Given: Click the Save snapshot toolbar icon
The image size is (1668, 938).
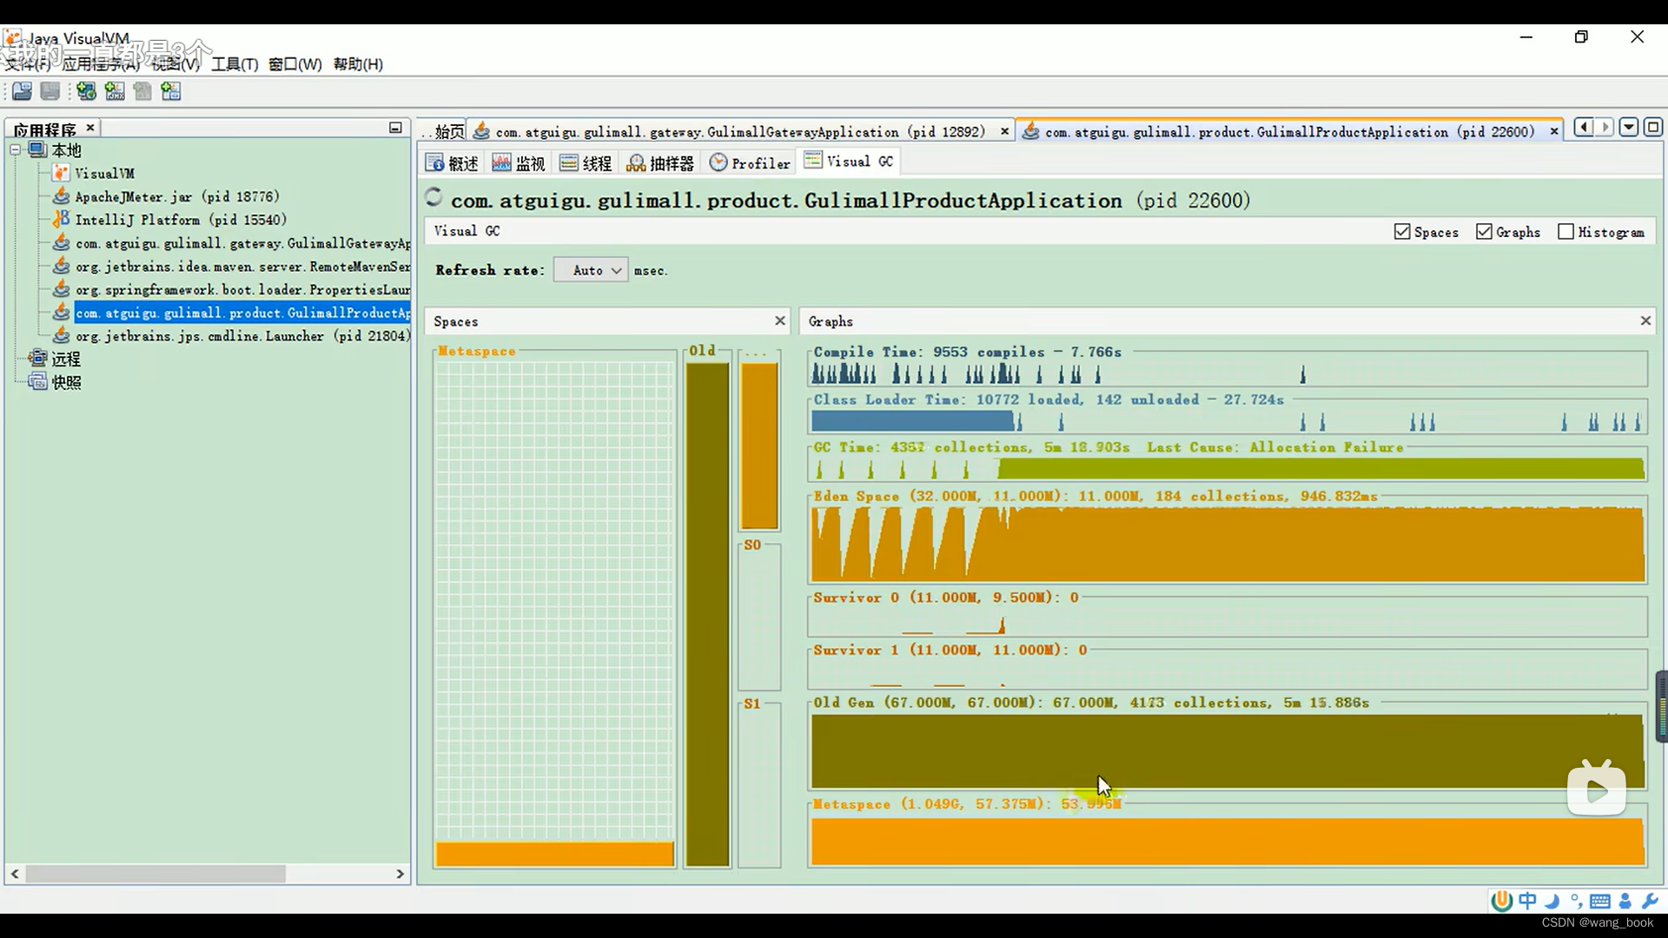Looking at the screenshot, I should pos(50,91).
